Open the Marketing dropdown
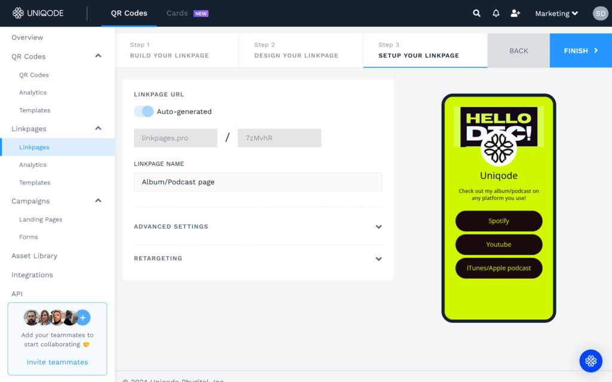The width and height of the screenshot is (612, 382). coord(556,13)
